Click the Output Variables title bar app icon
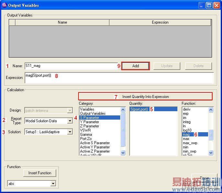222x193 pixels. [4, 5]
